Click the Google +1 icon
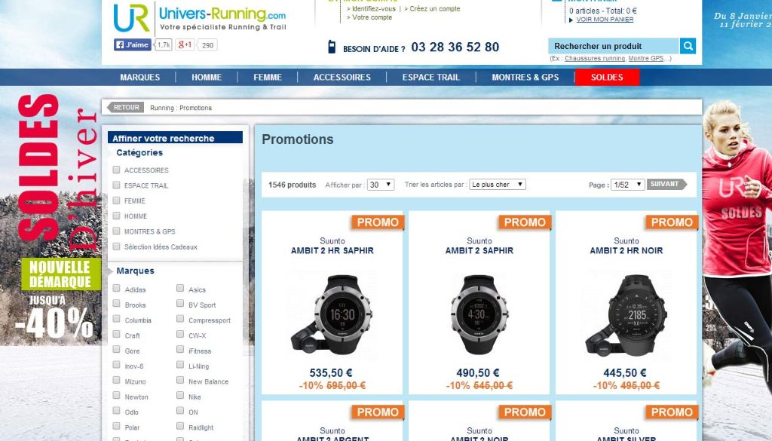Image resolution: width=772 pixels, height=441 pixels. 185,44
